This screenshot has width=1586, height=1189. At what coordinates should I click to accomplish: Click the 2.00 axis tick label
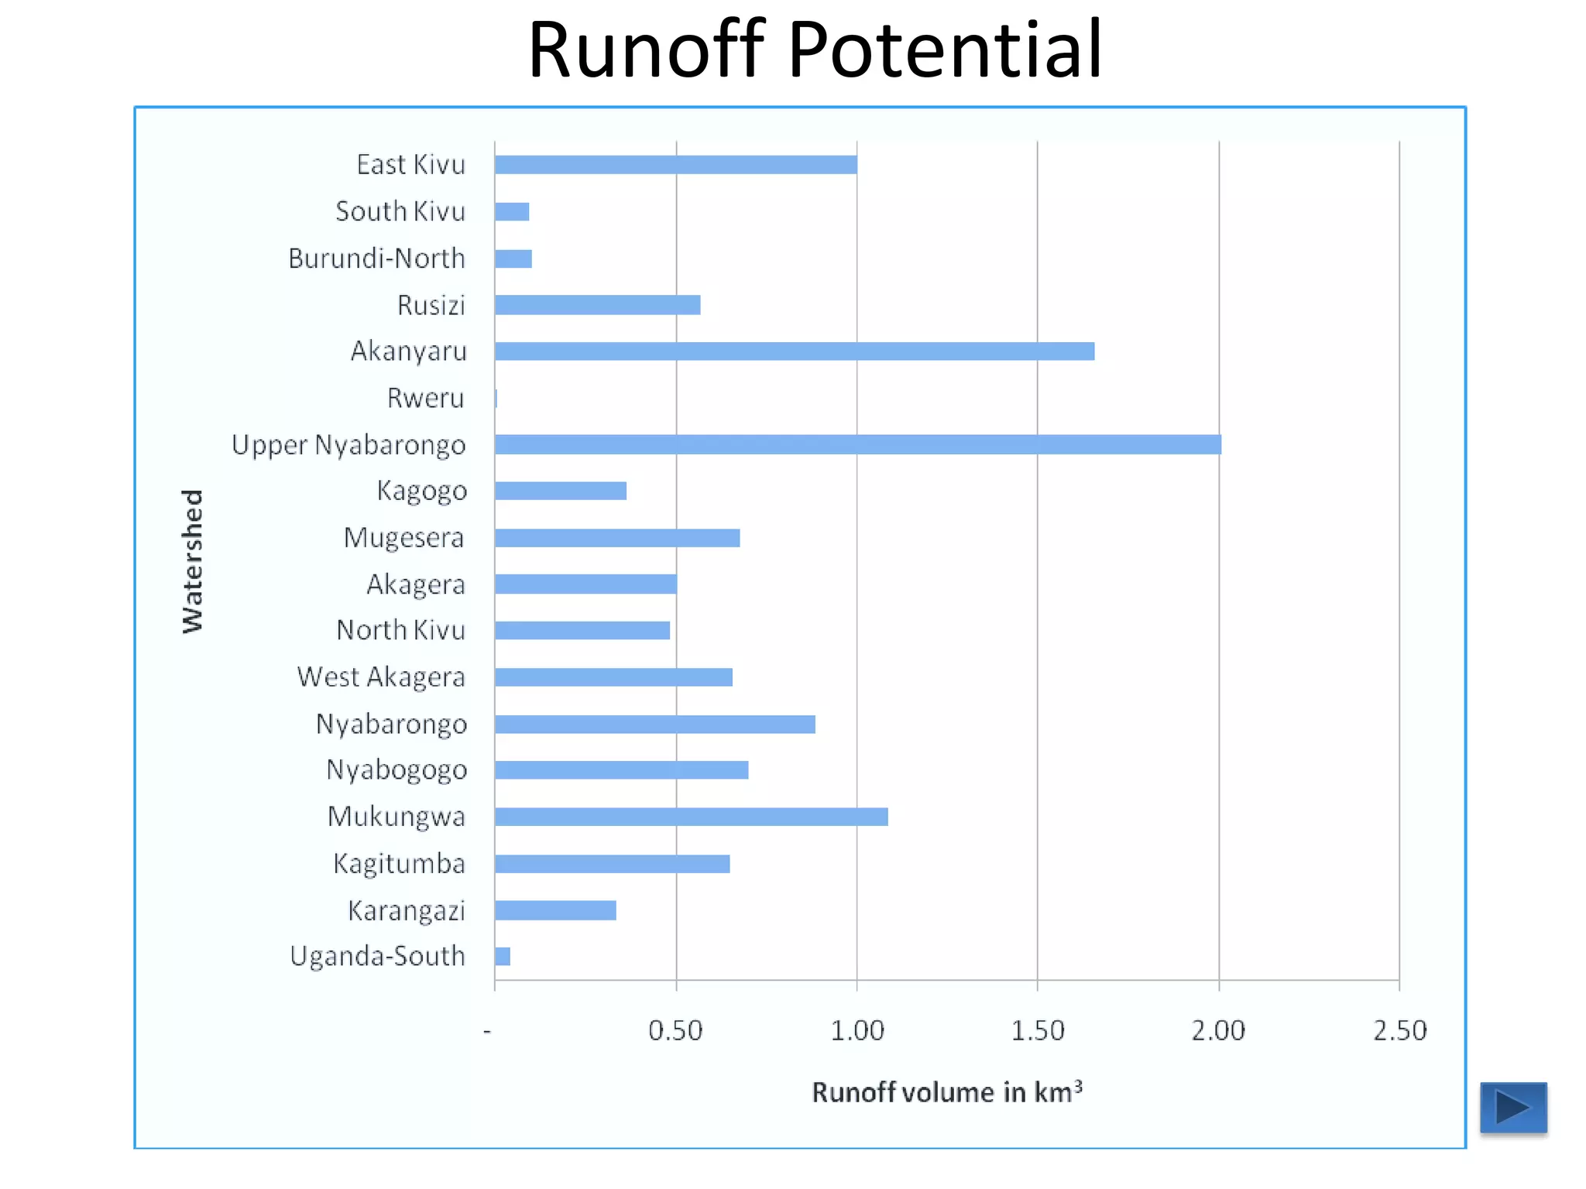(x=1217, y=1031)
